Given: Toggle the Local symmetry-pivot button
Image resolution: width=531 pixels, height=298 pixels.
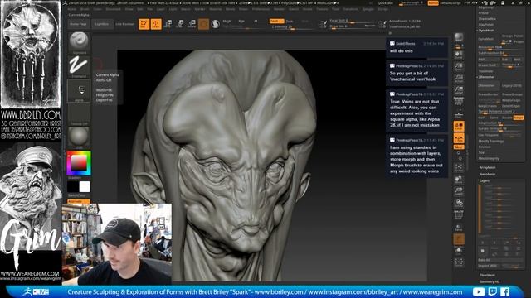Looking at the screenshot, I should [459, 127].
